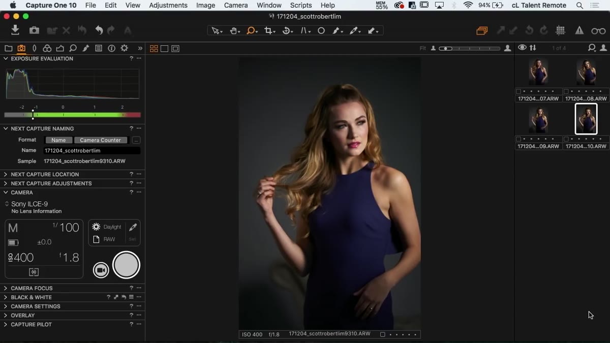Switch viewer to multi view grid mode
Screen dimensions: 610x343
154,49
